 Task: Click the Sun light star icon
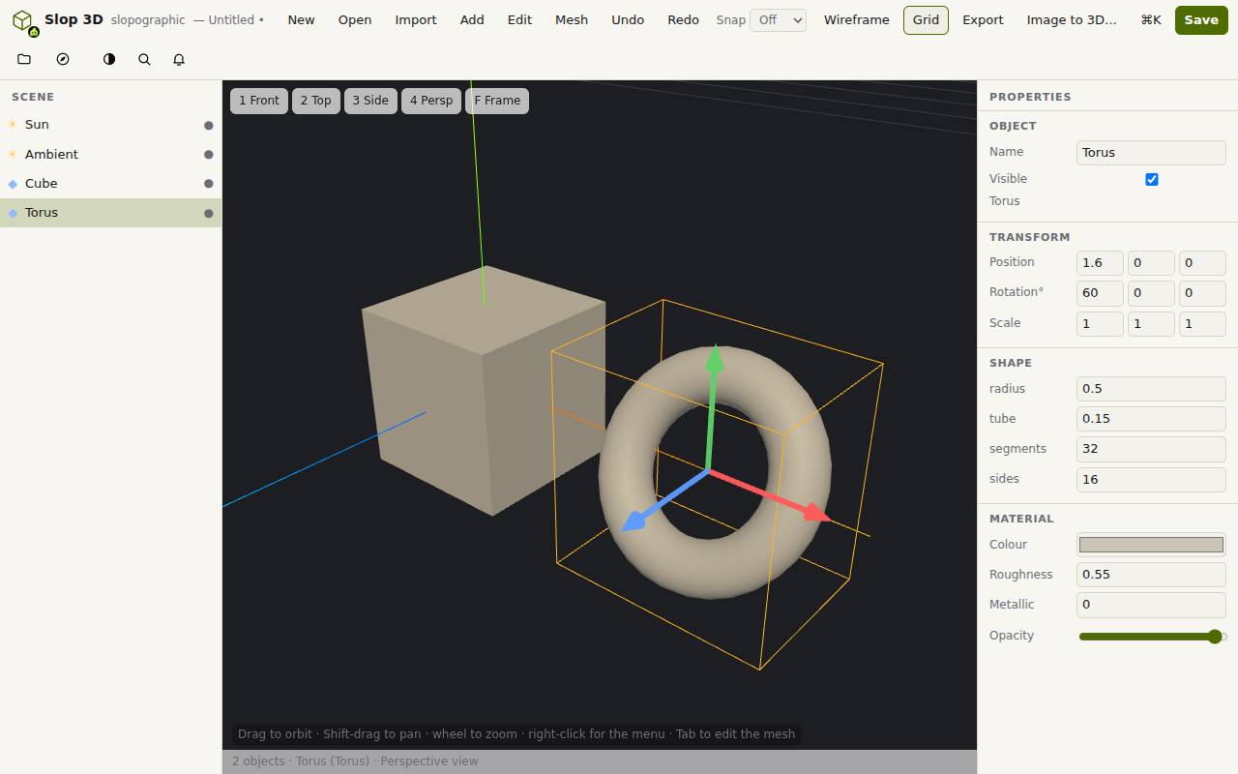pyautogui.click(x=13, y=125)
